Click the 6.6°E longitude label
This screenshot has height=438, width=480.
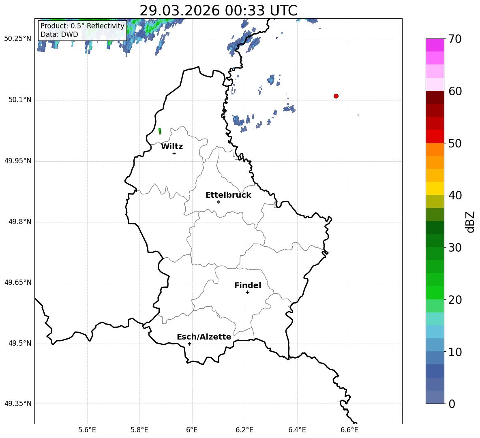click(x=349, y=430)
